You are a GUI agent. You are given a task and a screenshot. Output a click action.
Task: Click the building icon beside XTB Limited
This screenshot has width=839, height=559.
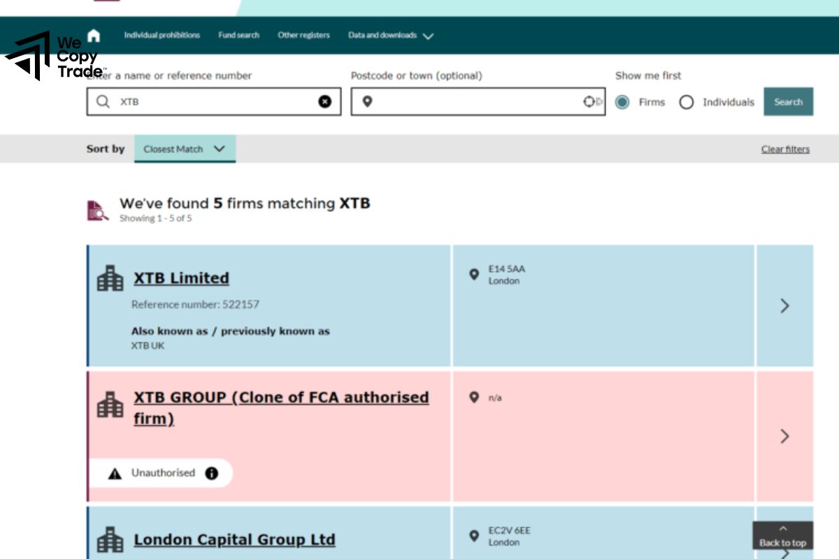[110, 278]
